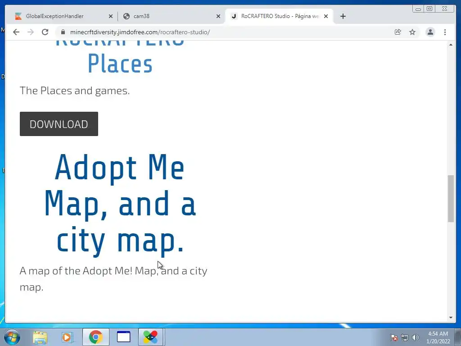Open the Chrome profile menu
The image size is (461, 346).
coord(430,32)
